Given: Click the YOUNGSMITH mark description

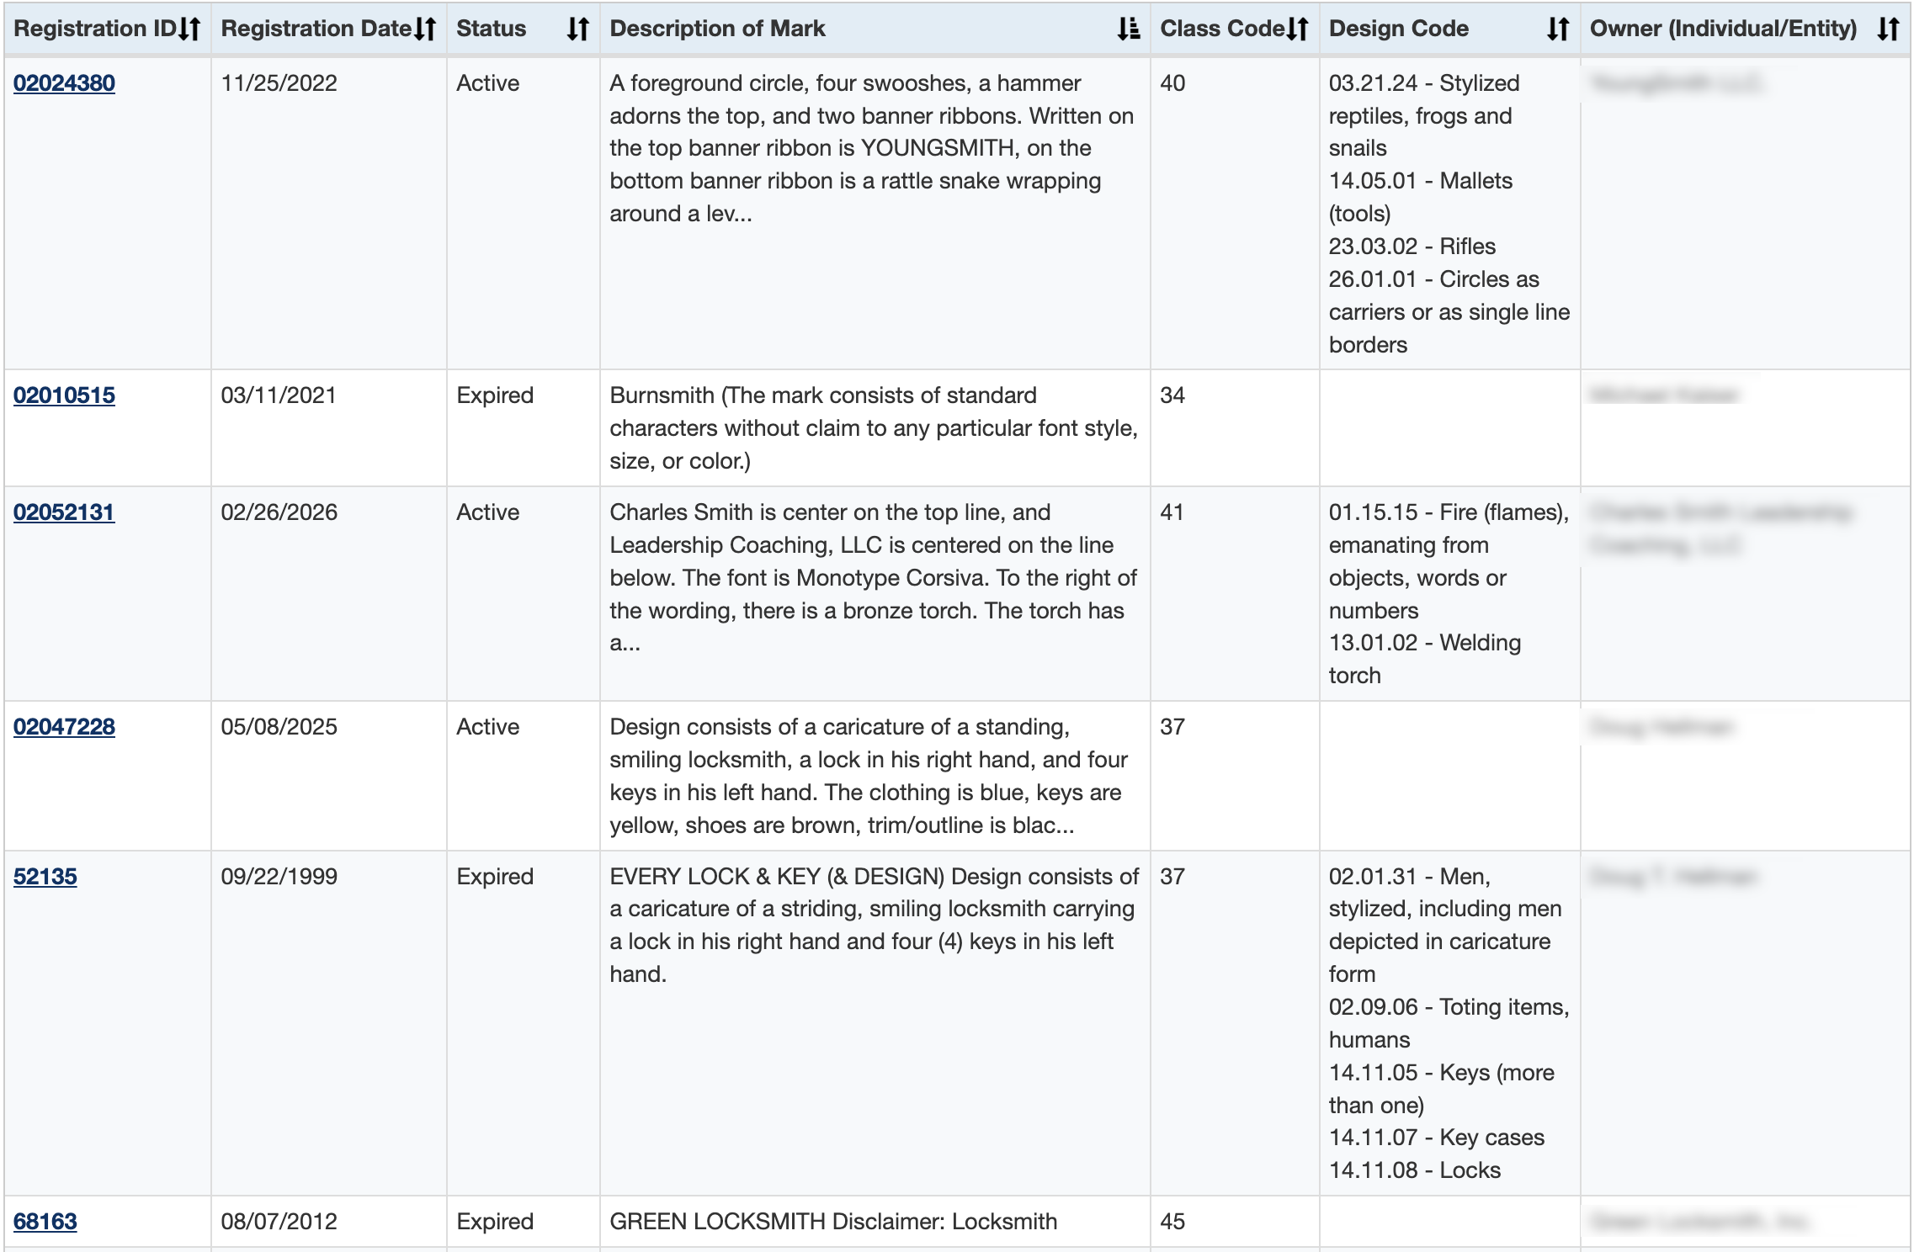Looking at the screenshot, I should [872, 148].
